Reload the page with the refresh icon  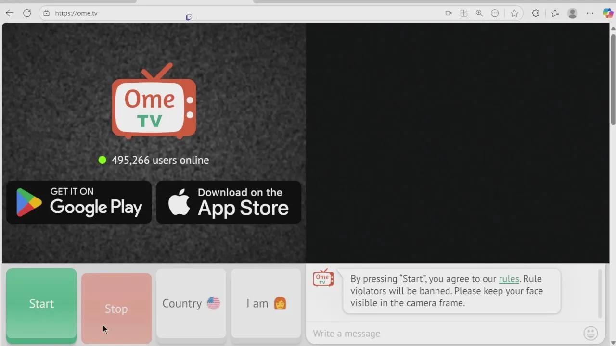point(27,13)
